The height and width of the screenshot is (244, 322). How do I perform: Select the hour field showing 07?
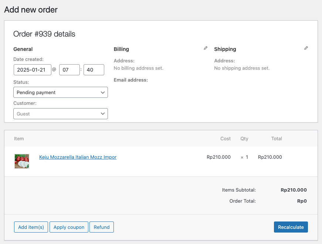70,70
